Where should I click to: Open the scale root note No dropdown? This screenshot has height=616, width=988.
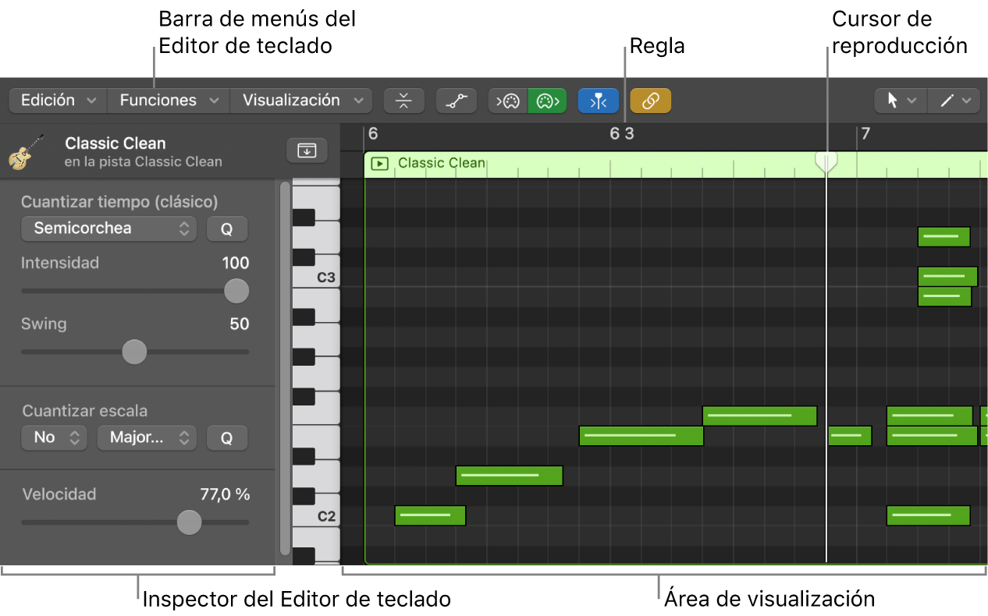54,437
